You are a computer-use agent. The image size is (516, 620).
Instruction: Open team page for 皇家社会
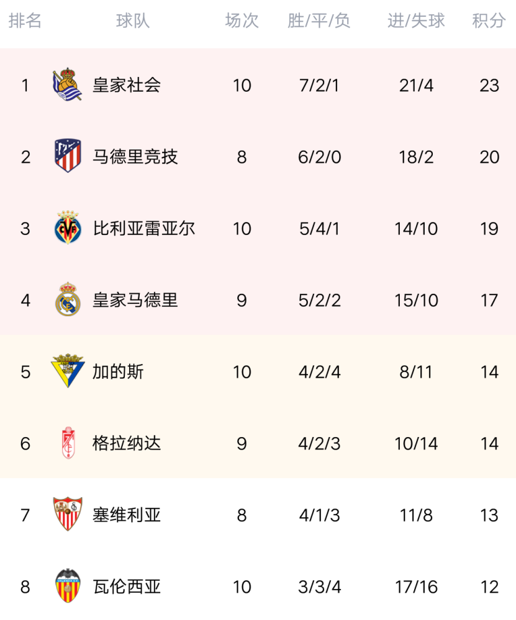point(127,85)
